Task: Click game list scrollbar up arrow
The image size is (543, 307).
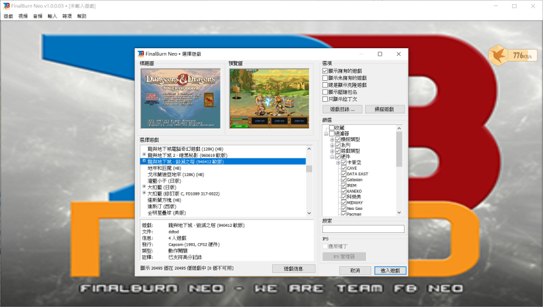Action: click(x=309, y=149)
